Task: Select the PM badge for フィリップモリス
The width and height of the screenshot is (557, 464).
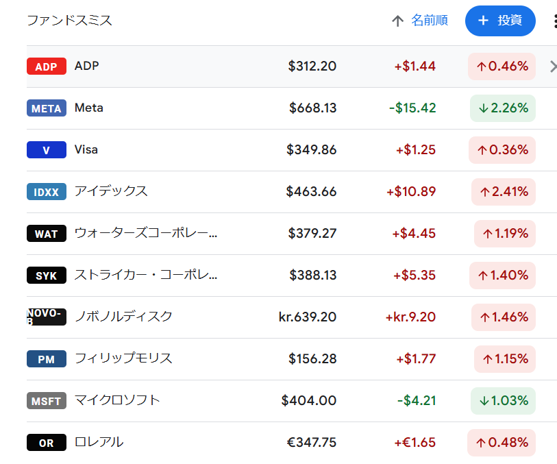Action: point(46,358)
